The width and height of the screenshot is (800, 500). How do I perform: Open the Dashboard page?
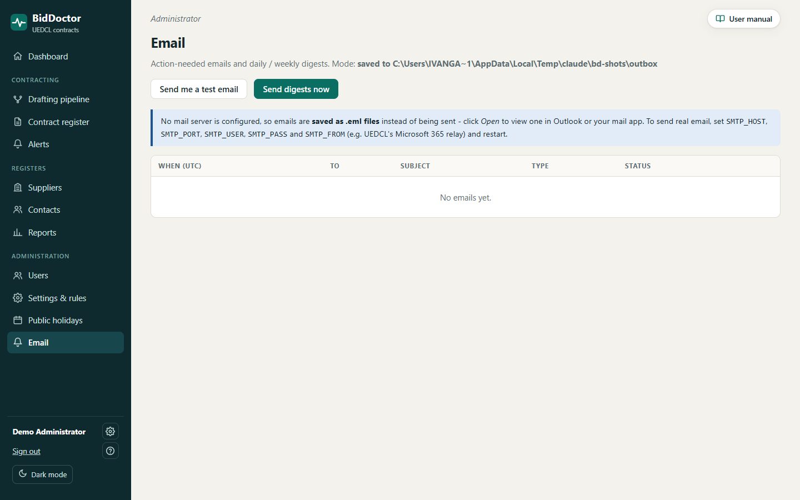66,56
